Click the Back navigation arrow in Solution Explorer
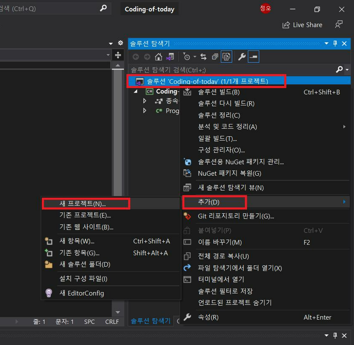This screenshot has width=354, height=345. pyautogui.click(x=136, y=57)
